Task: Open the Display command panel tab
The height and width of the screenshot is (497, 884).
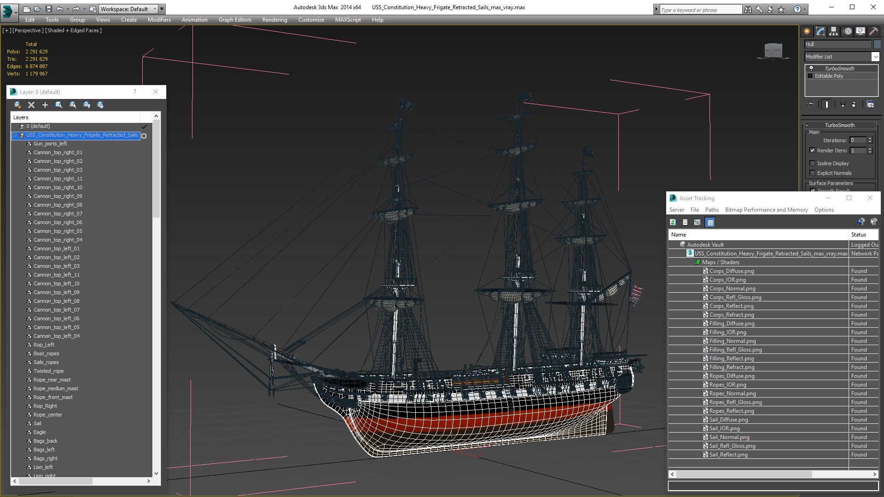Action: (861, 31)
